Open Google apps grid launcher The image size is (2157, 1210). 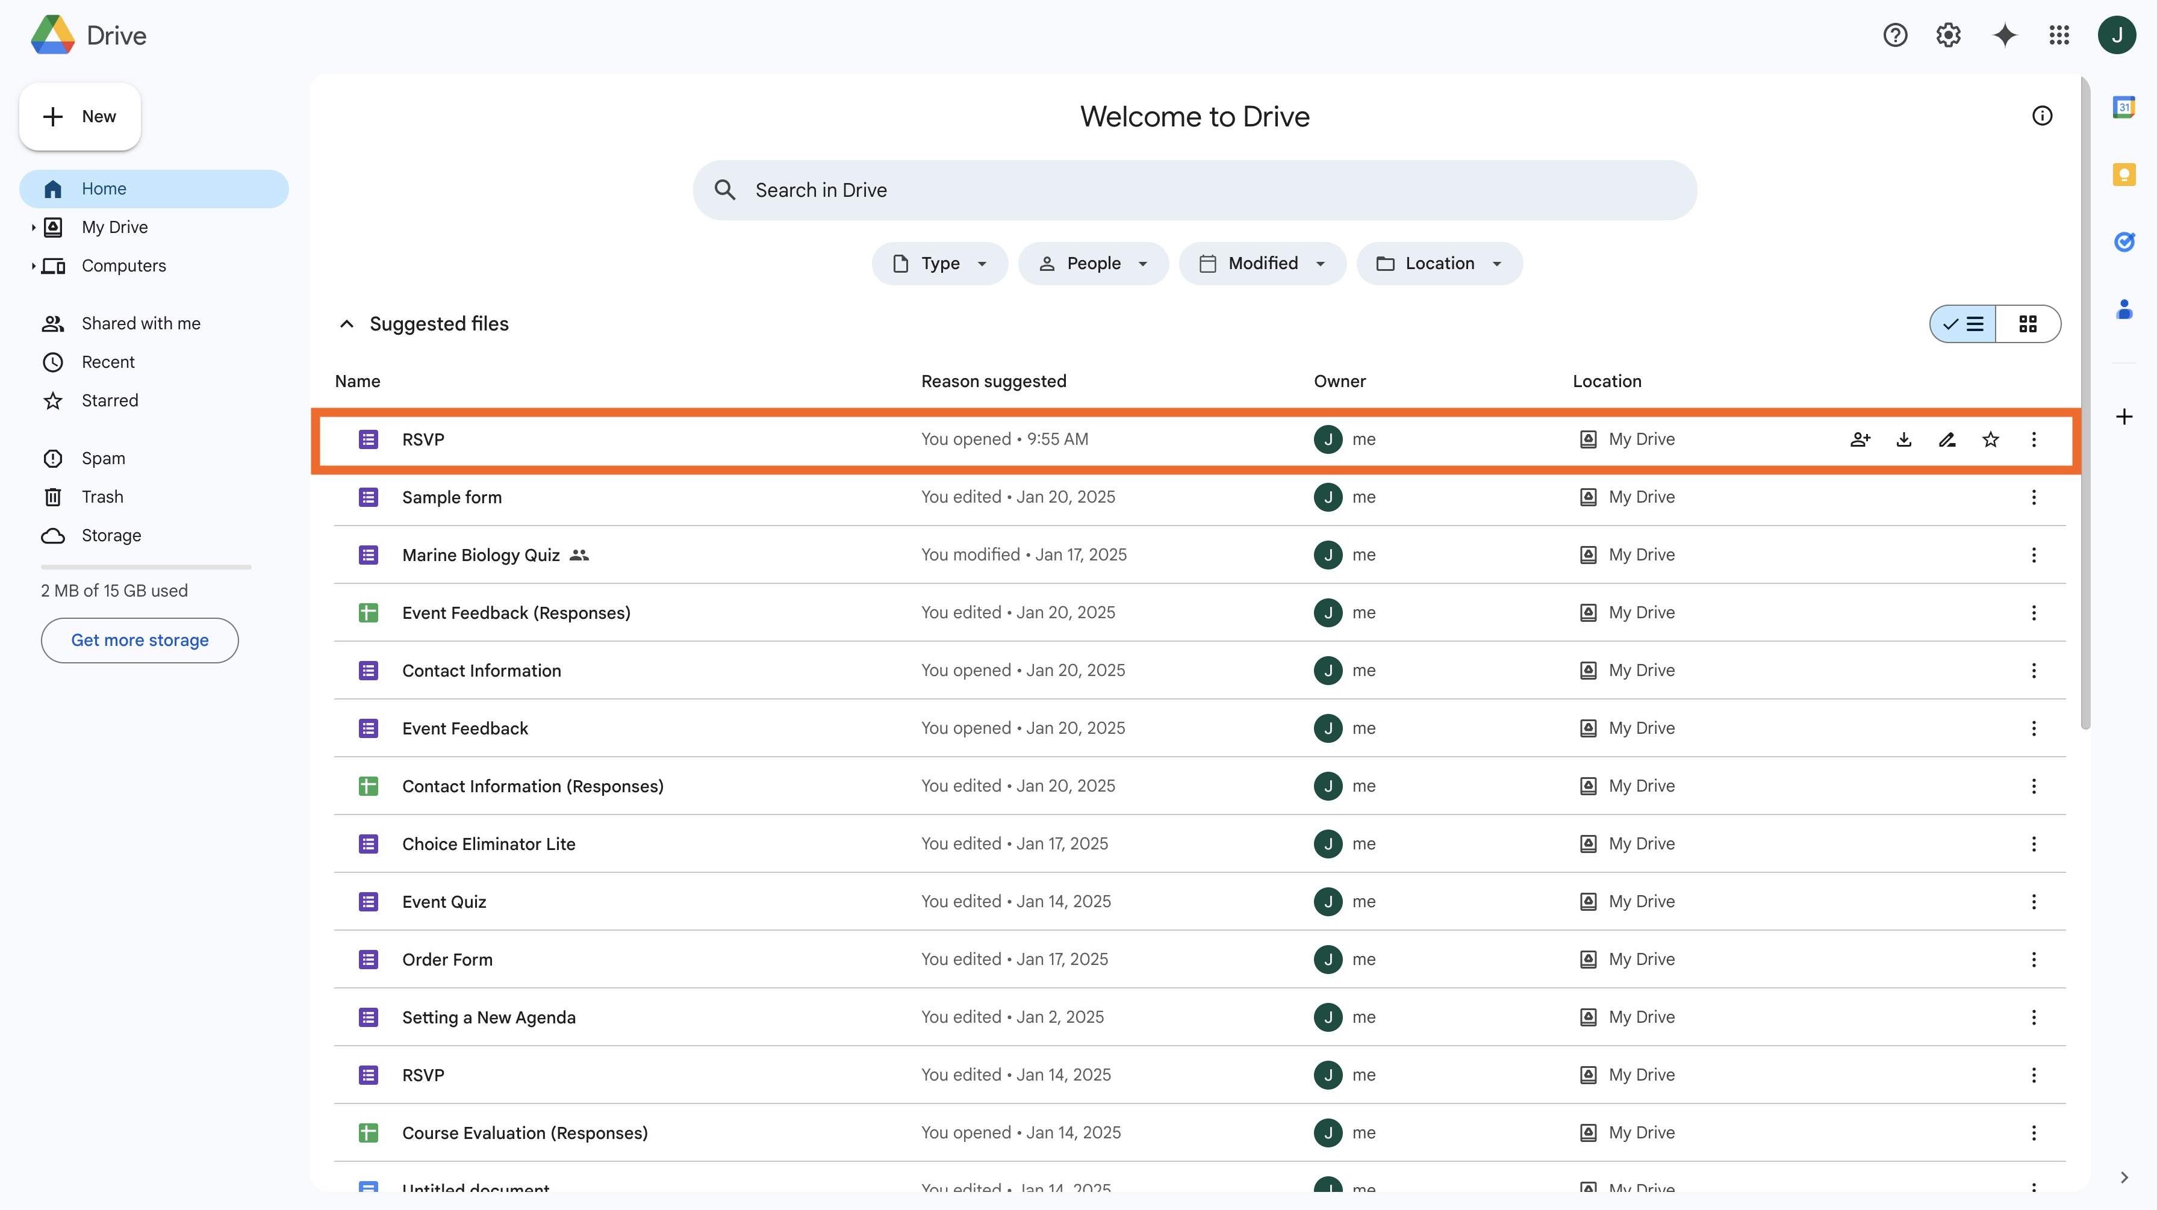pos(2059,35)
